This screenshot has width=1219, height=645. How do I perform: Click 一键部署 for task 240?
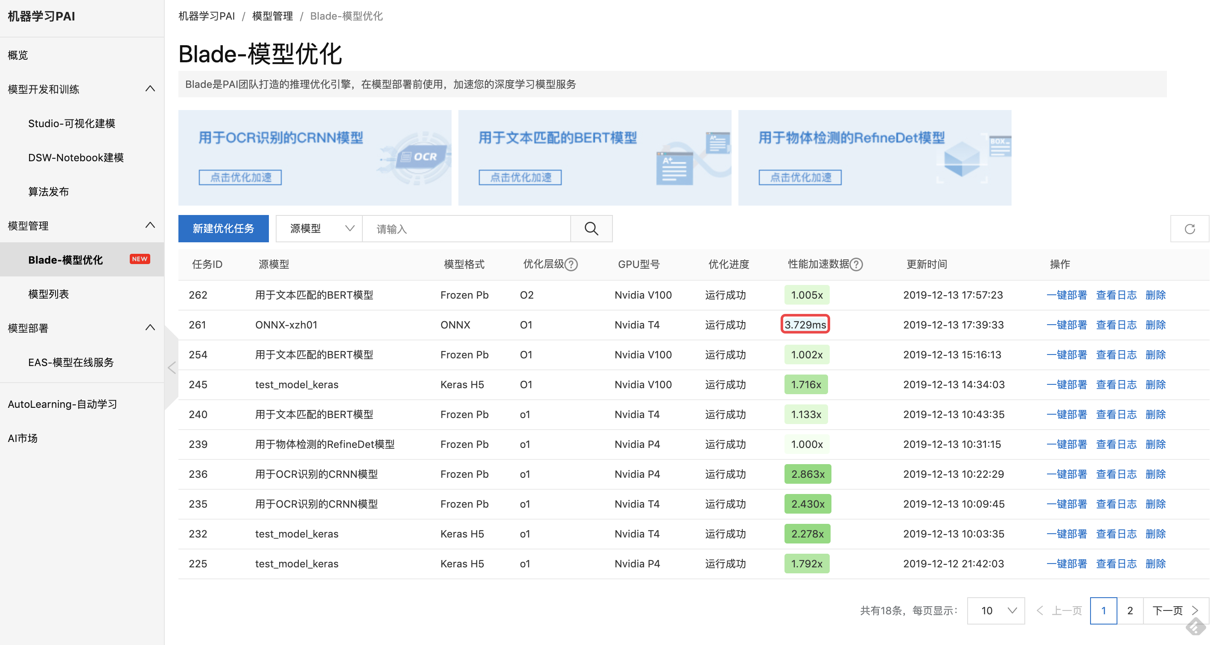(1067, 414)
